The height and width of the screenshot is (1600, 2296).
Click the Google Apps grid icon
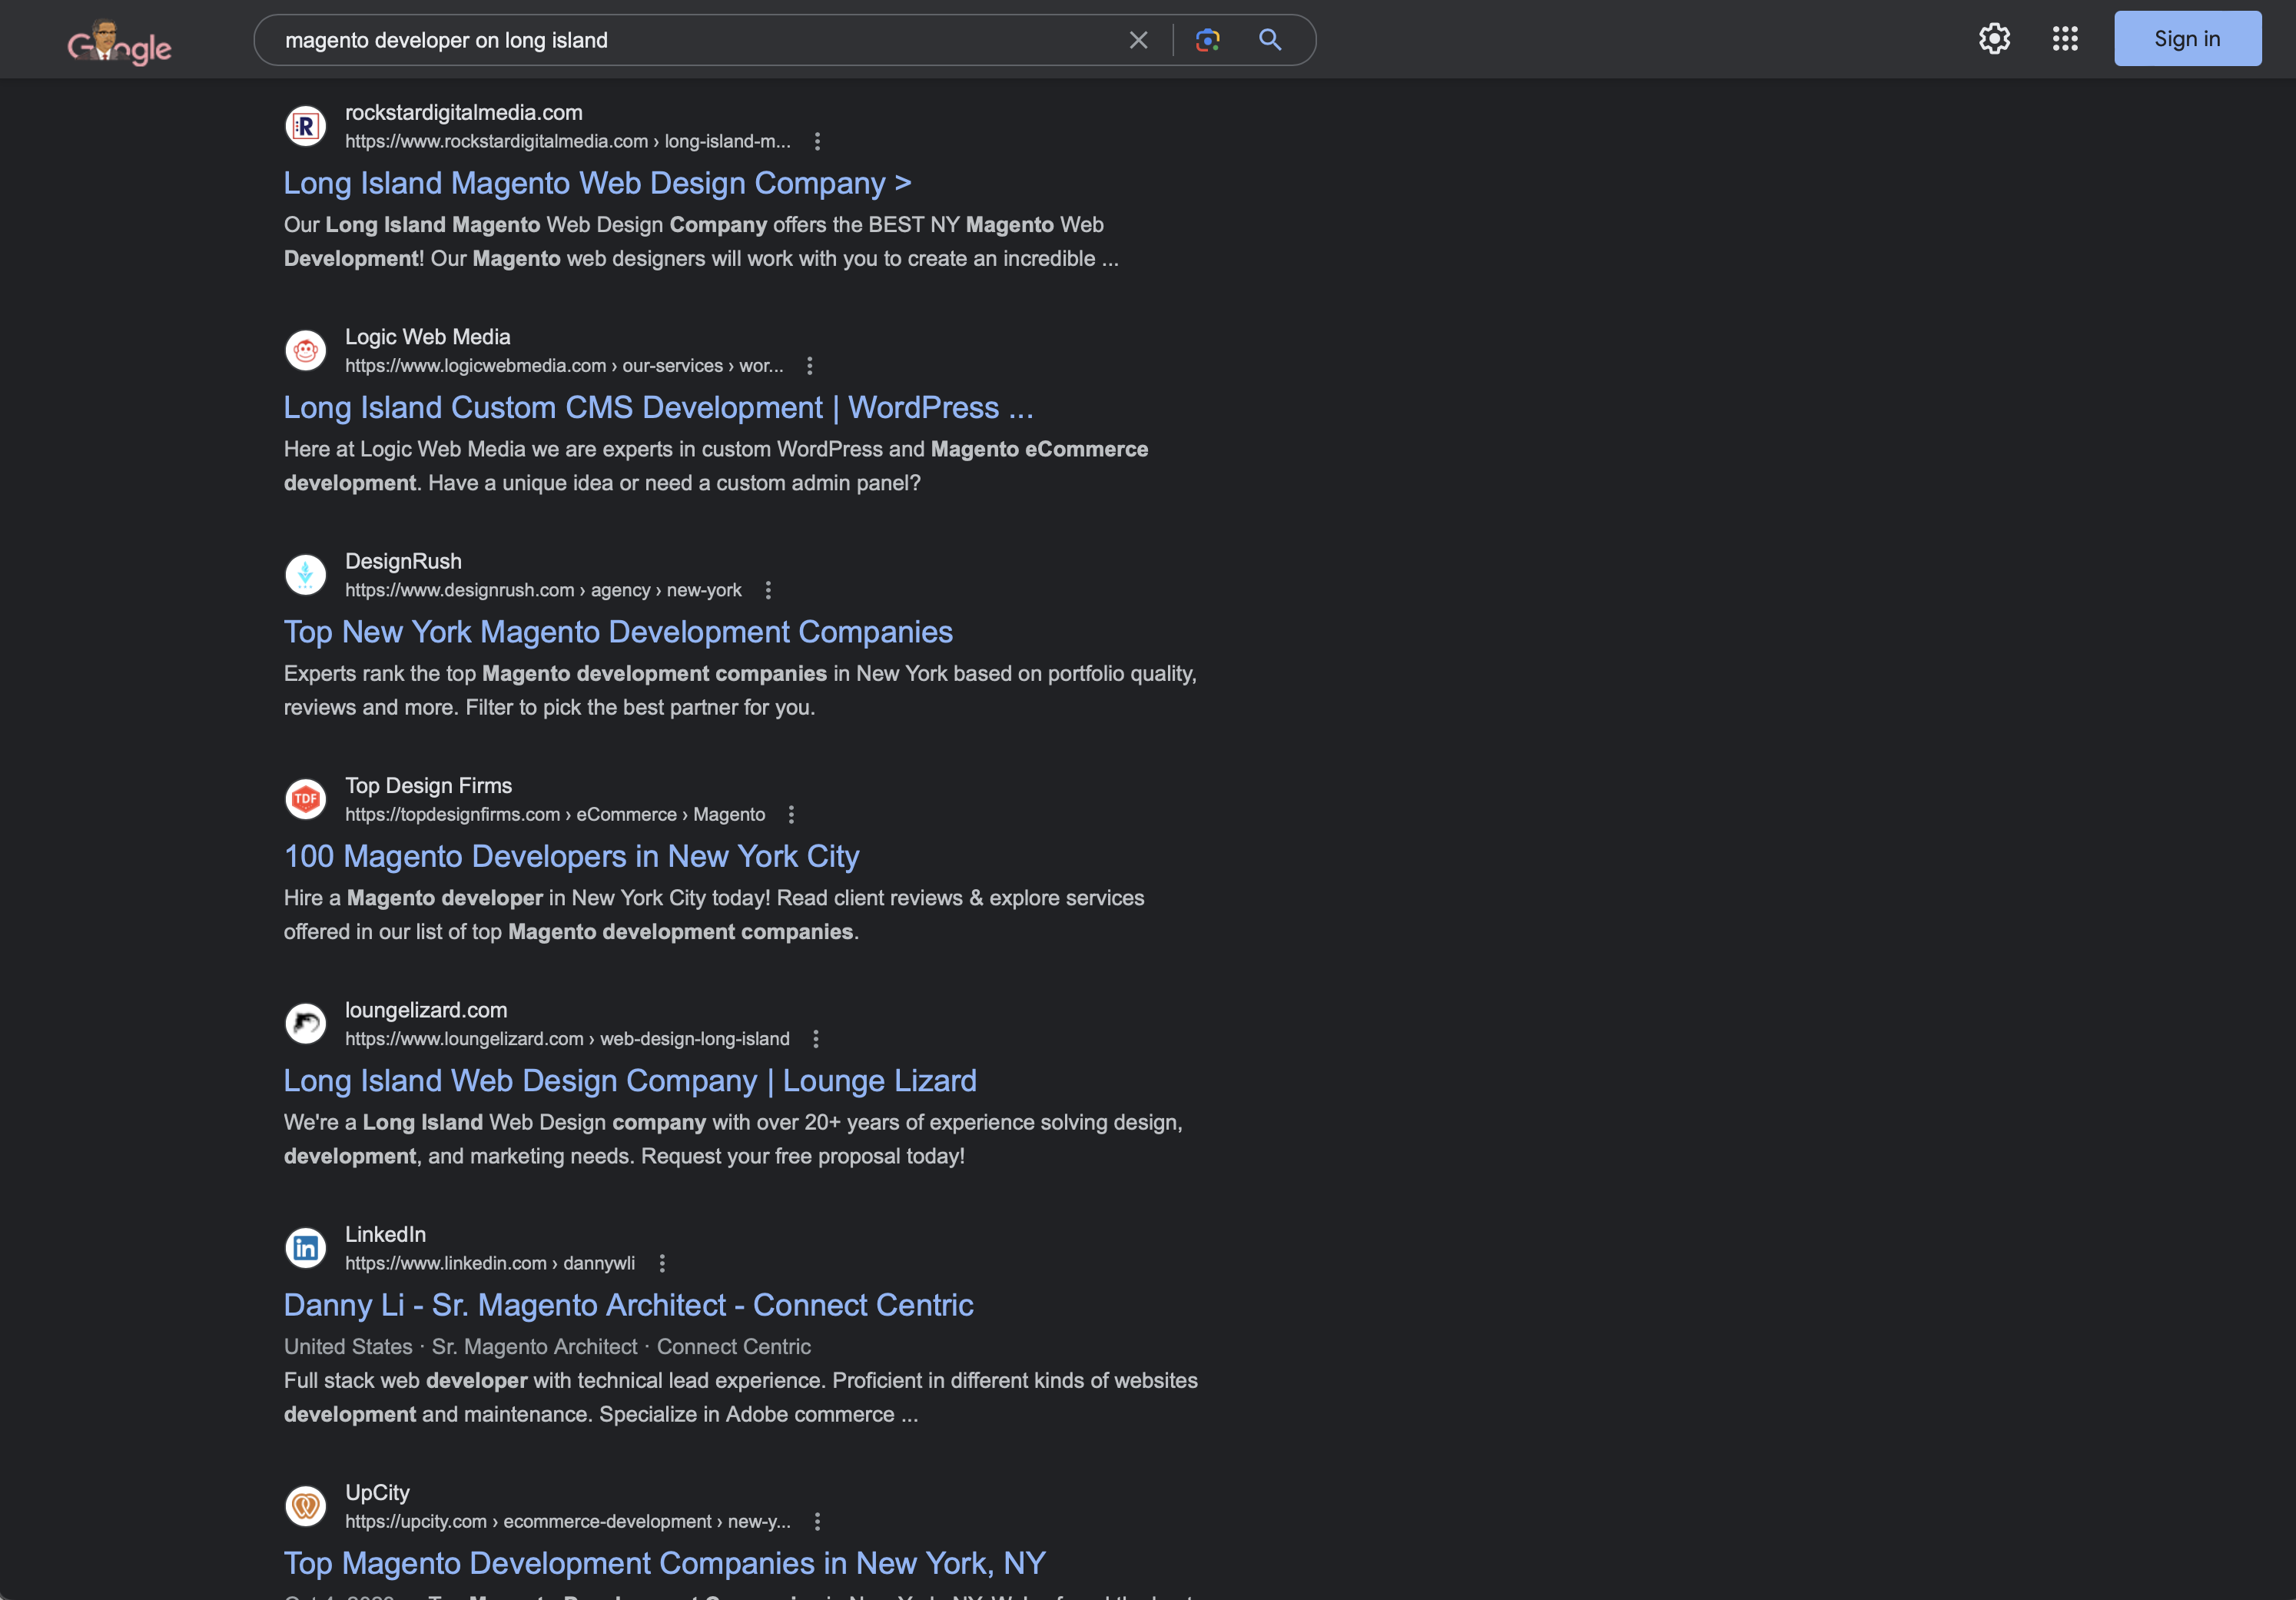pos(2064,38)
